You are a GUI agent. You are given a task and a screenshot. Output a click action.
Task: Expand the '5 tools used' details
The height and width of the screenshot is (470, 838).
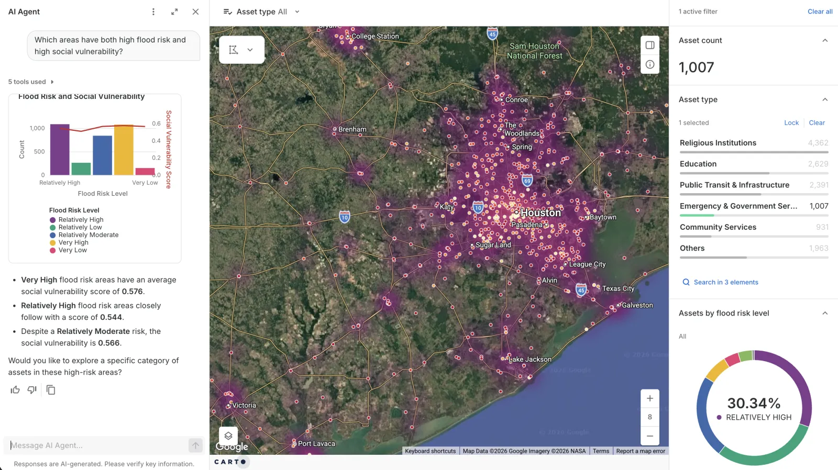(x=31, y=82)
